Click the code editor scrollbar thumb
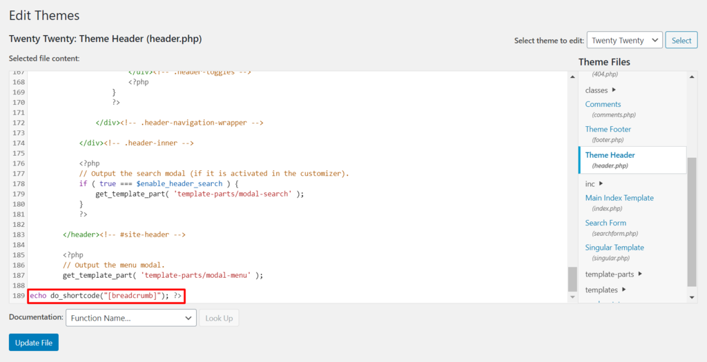Viewport: 707px width, 362px height. [572, 279]
